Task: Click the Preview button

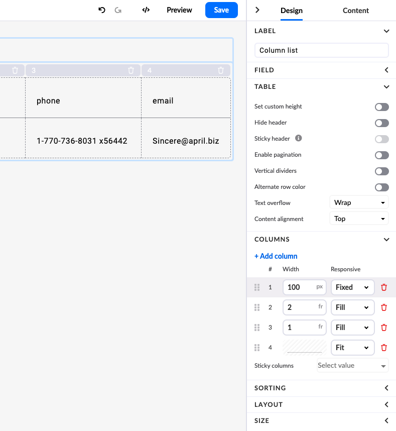Action: (179, 10)
